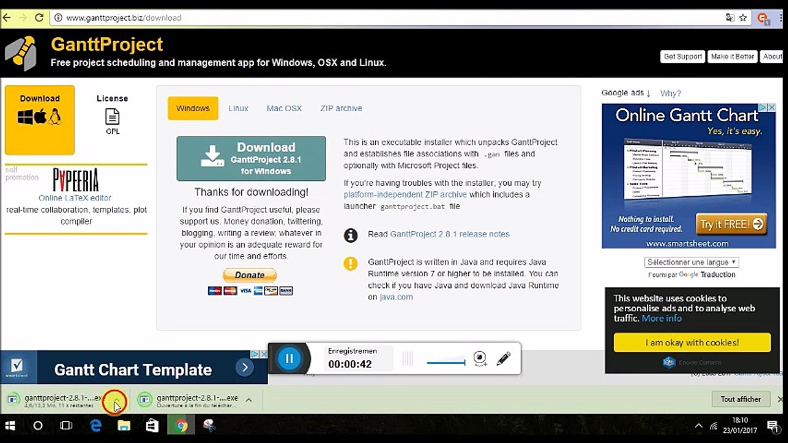Click the GanttProject logo icon
The width and height of the screenshot is (788, 443).
(x=20, y=54)
